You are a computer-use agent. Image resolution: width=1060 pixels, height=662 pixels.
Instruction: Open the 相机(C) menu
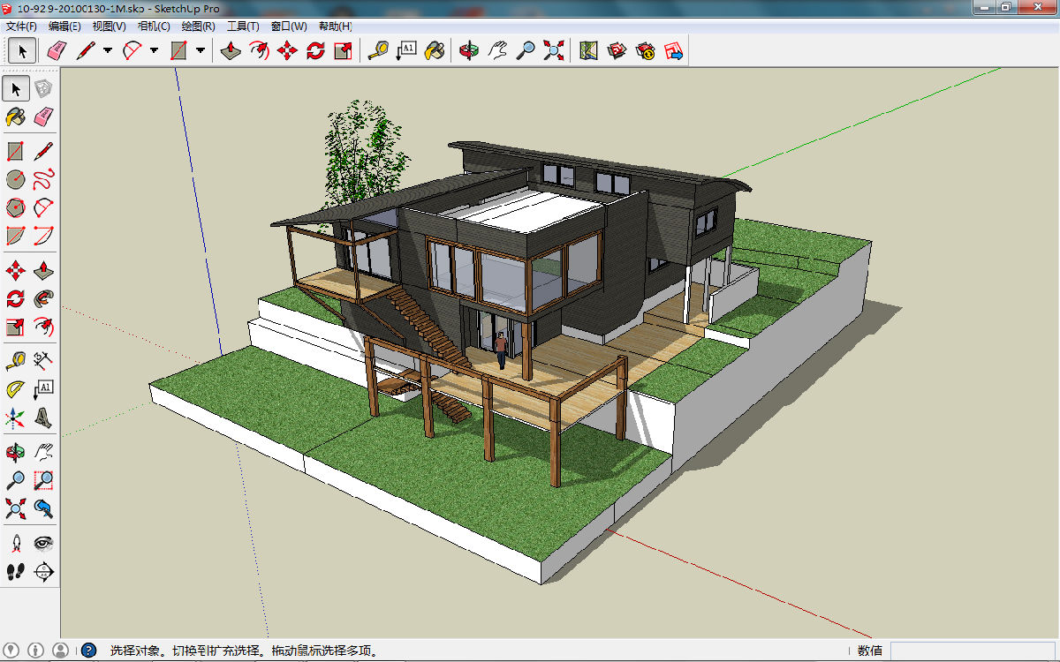154,26
